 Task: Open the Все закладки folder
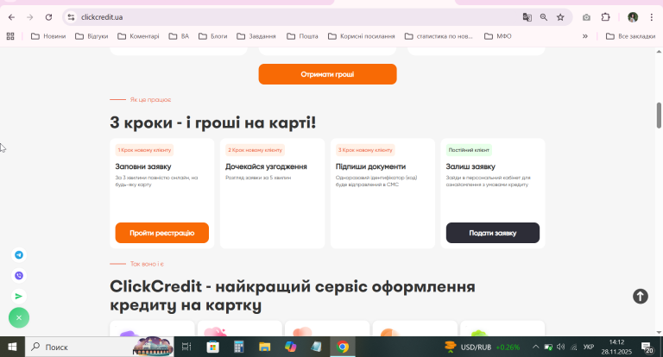[x=630, y=36]
